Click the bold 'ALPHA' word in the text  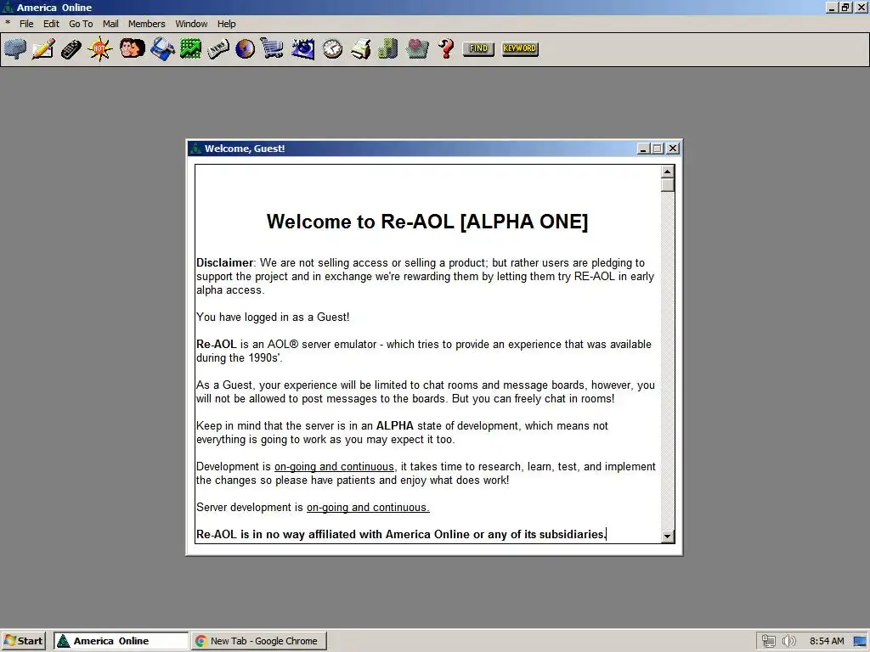click(x=395, y=426)
